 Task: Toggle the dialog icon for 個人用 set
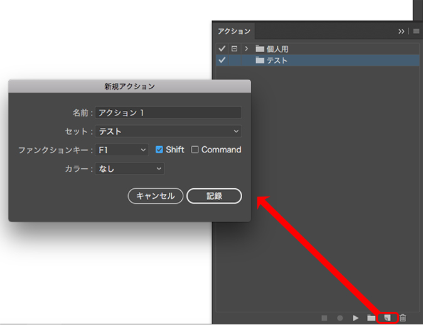[x=234, y=48]
